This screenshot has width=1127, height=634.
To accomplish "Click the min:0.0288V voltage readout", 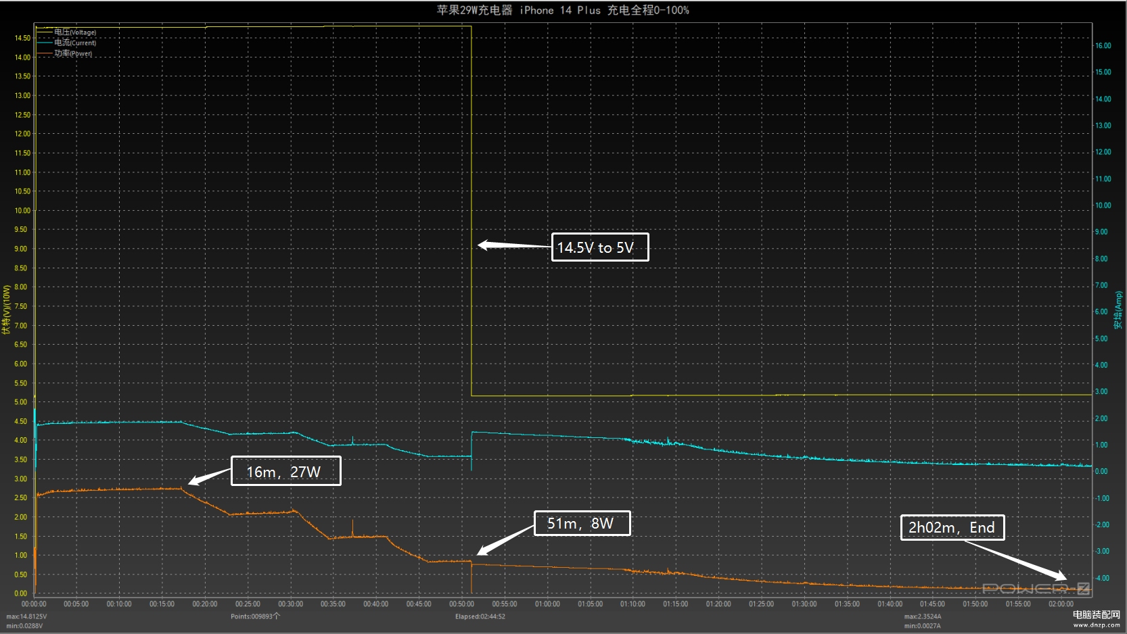I will pyautogui.click(x=25, y=626).
